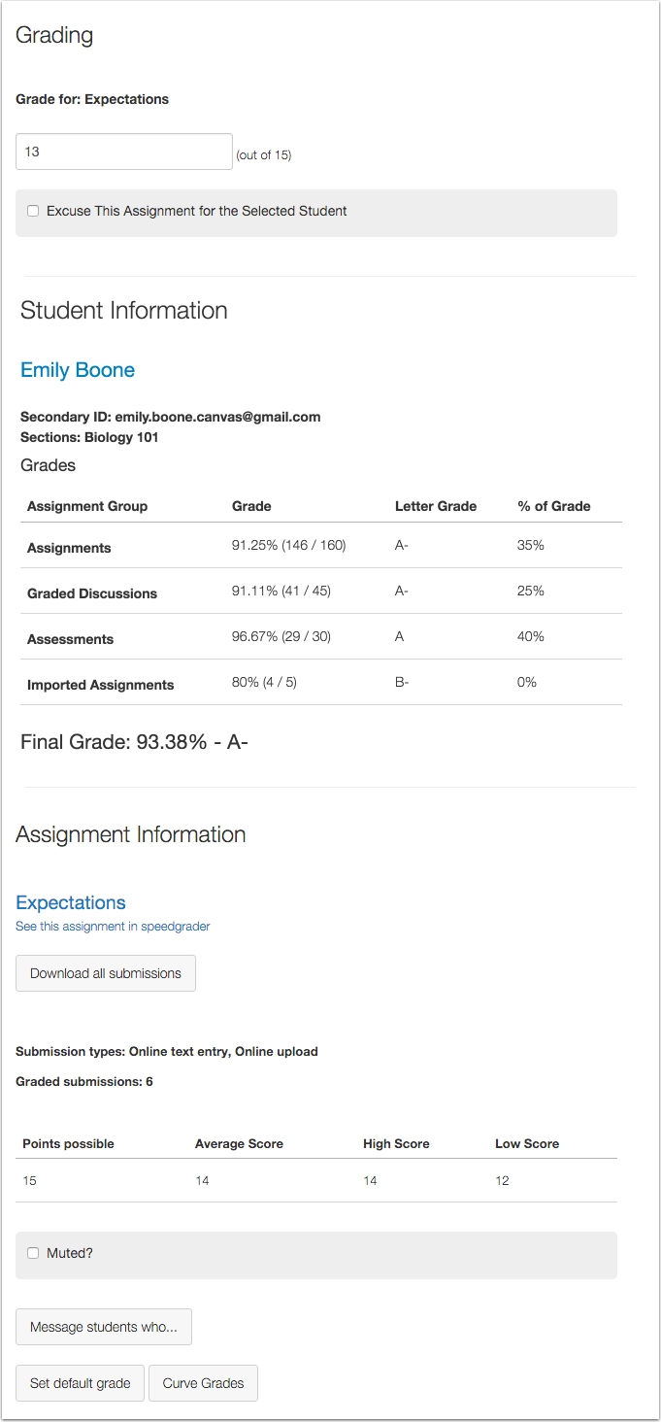Viewport: 661px width, 1422px height.
Task: Click the High Score value 14
Action: point(370,1181)
